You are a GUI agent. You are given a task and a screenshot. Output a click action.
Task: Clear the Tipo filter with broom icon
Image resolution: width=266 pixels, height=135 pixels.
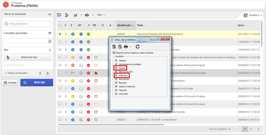point(50,50)
